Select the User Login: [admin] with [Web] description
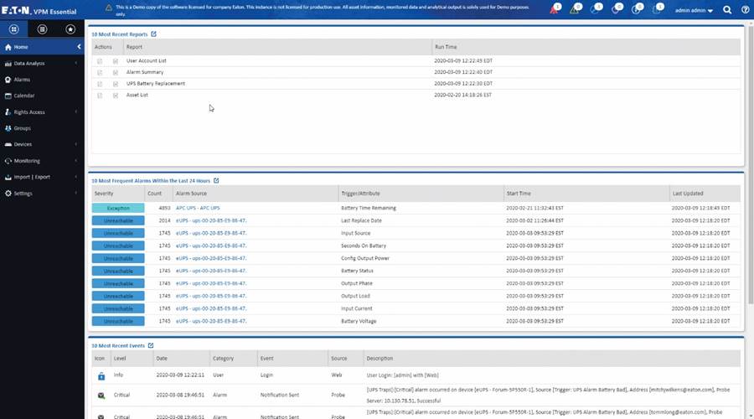The width and height of the screenshot is (754, 419). [402, 375]
